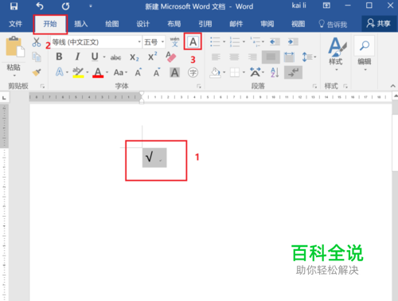Align text right
This screenshot has width=398, height=301.
[x=252, y=57]
